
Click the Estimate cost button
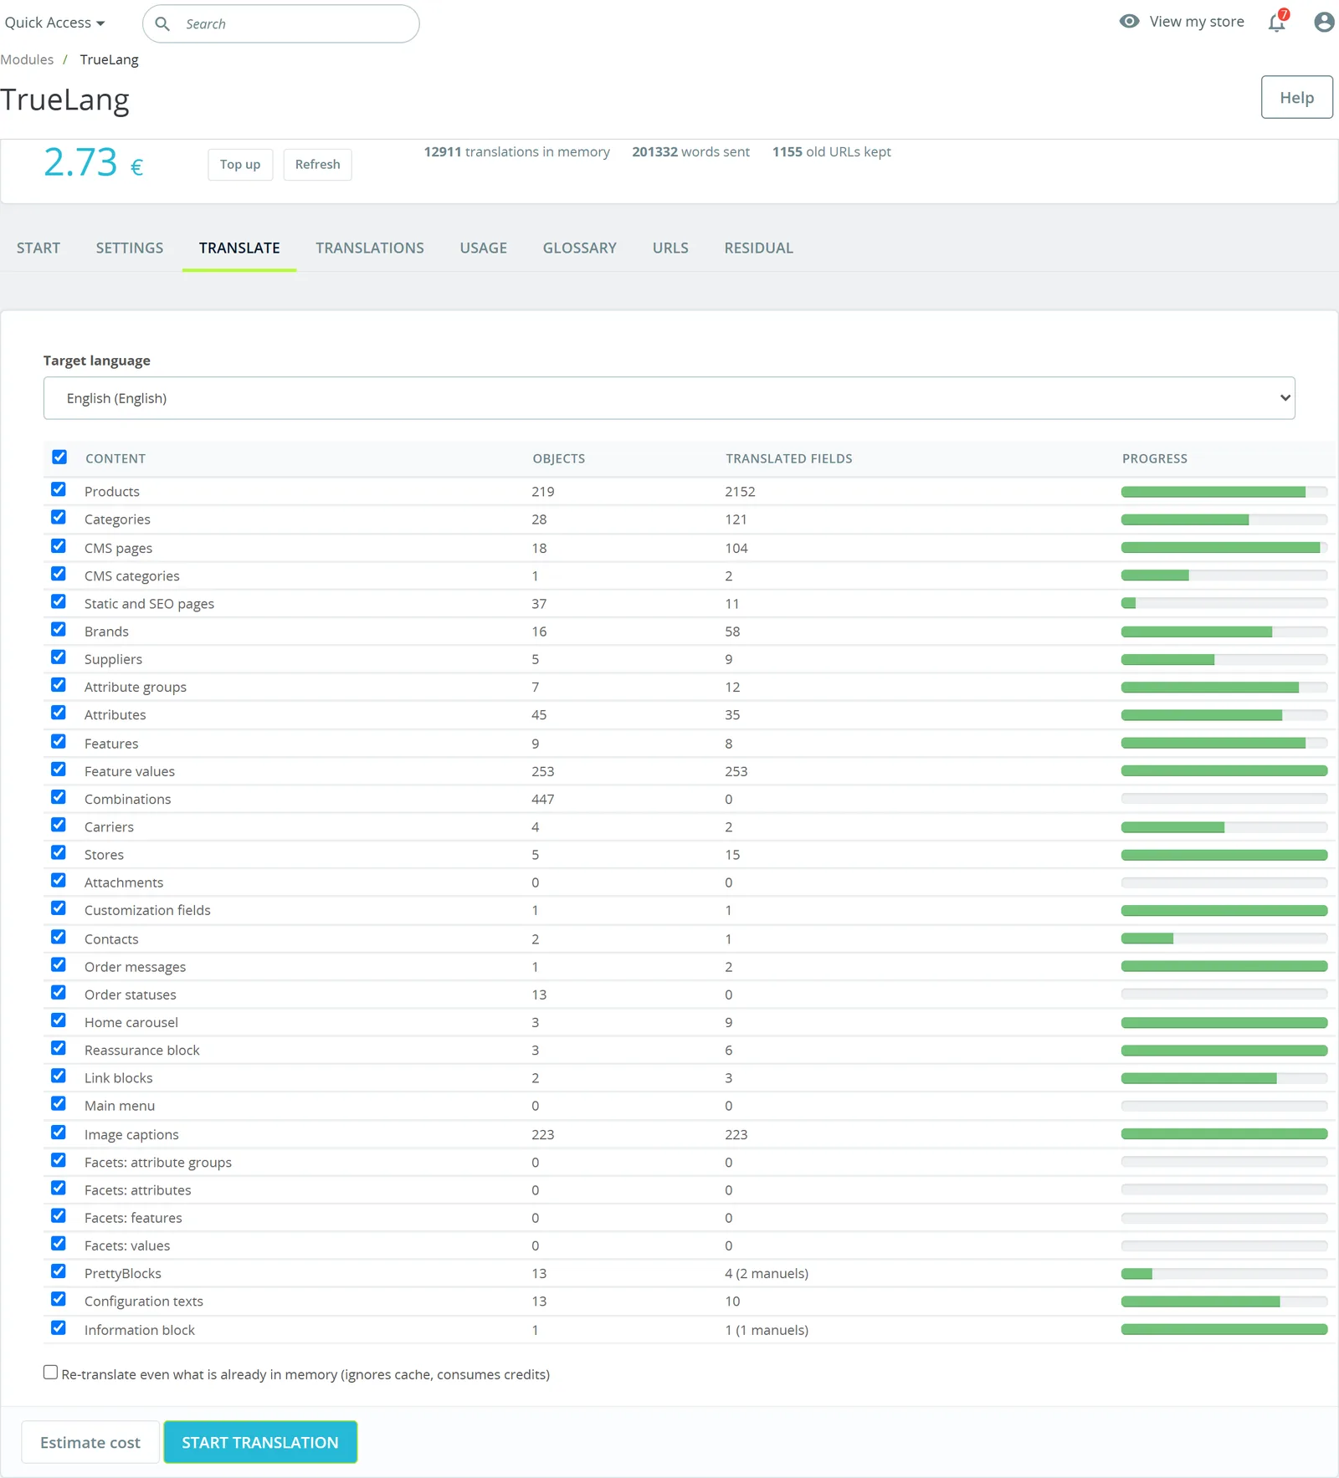tap(90, 1442)
